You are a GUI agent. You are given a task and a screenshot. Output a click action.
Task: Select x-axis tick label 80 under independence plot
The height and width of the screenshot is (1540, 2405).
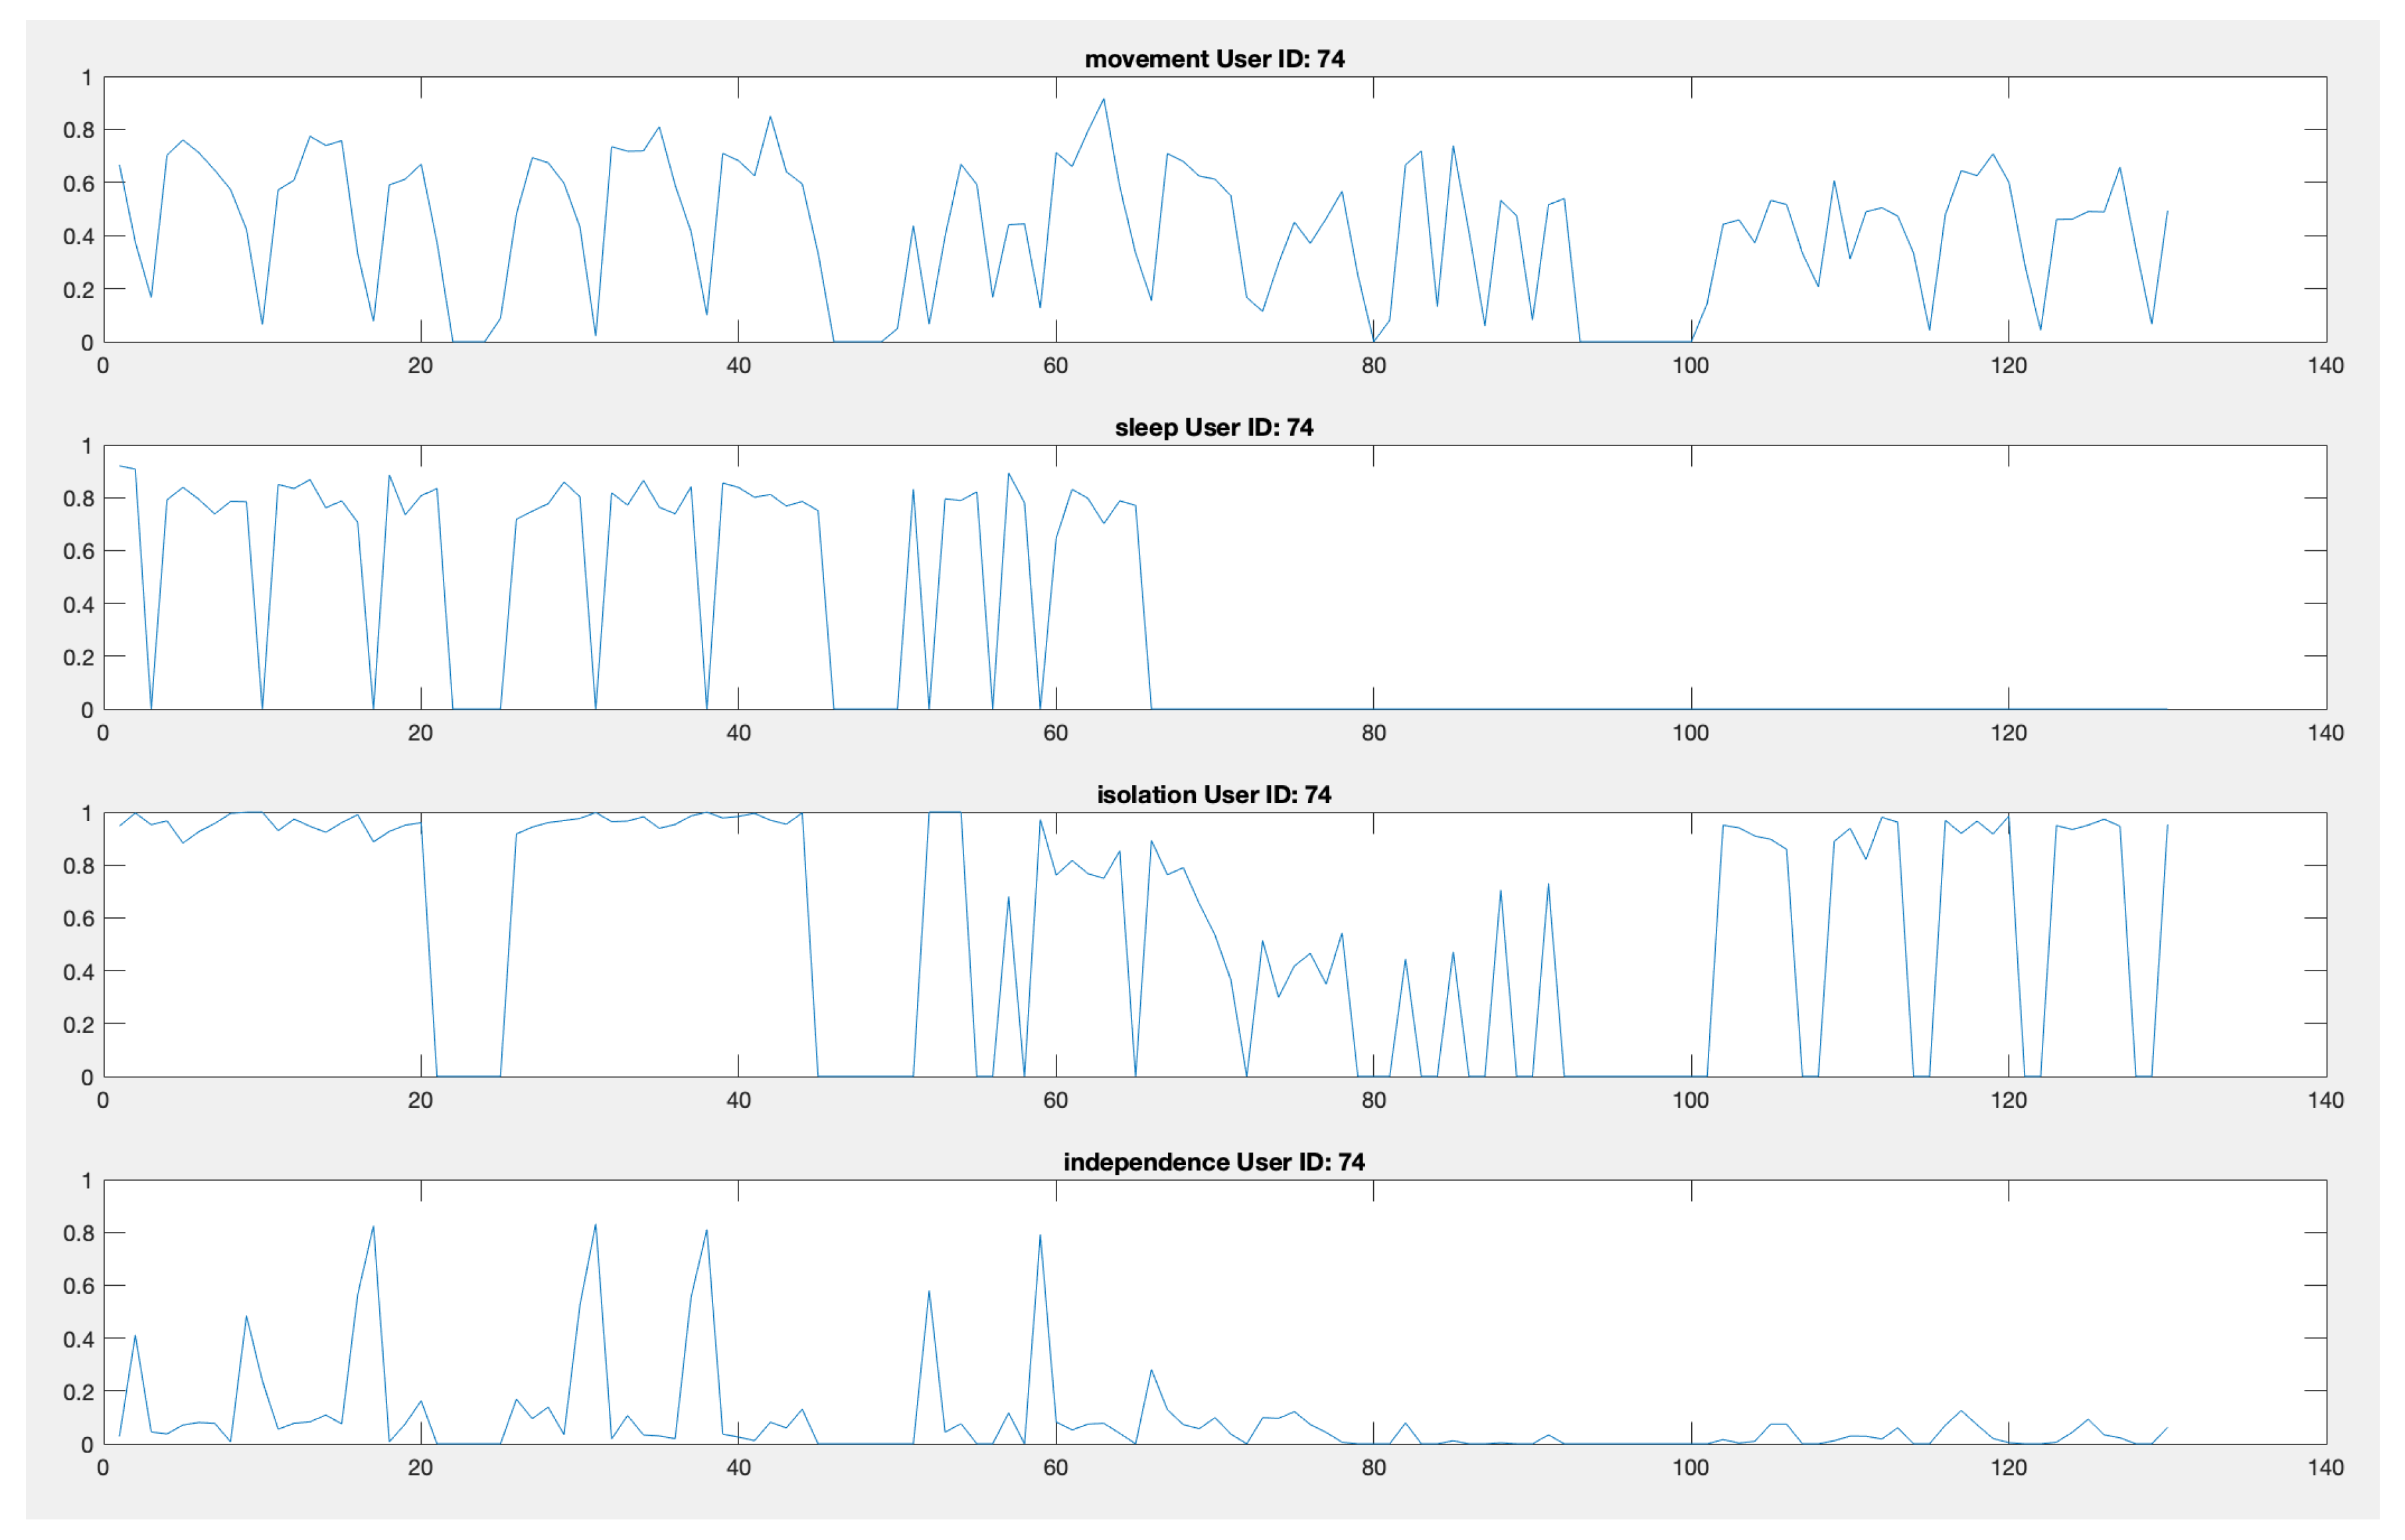coord(1374,1467)
